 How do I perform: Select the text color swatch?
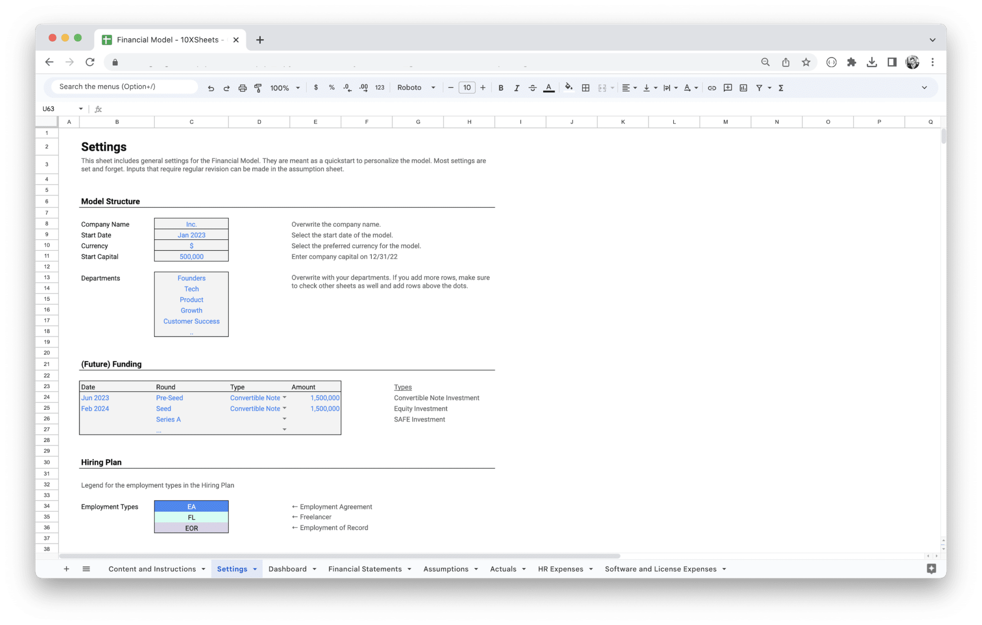549,87
